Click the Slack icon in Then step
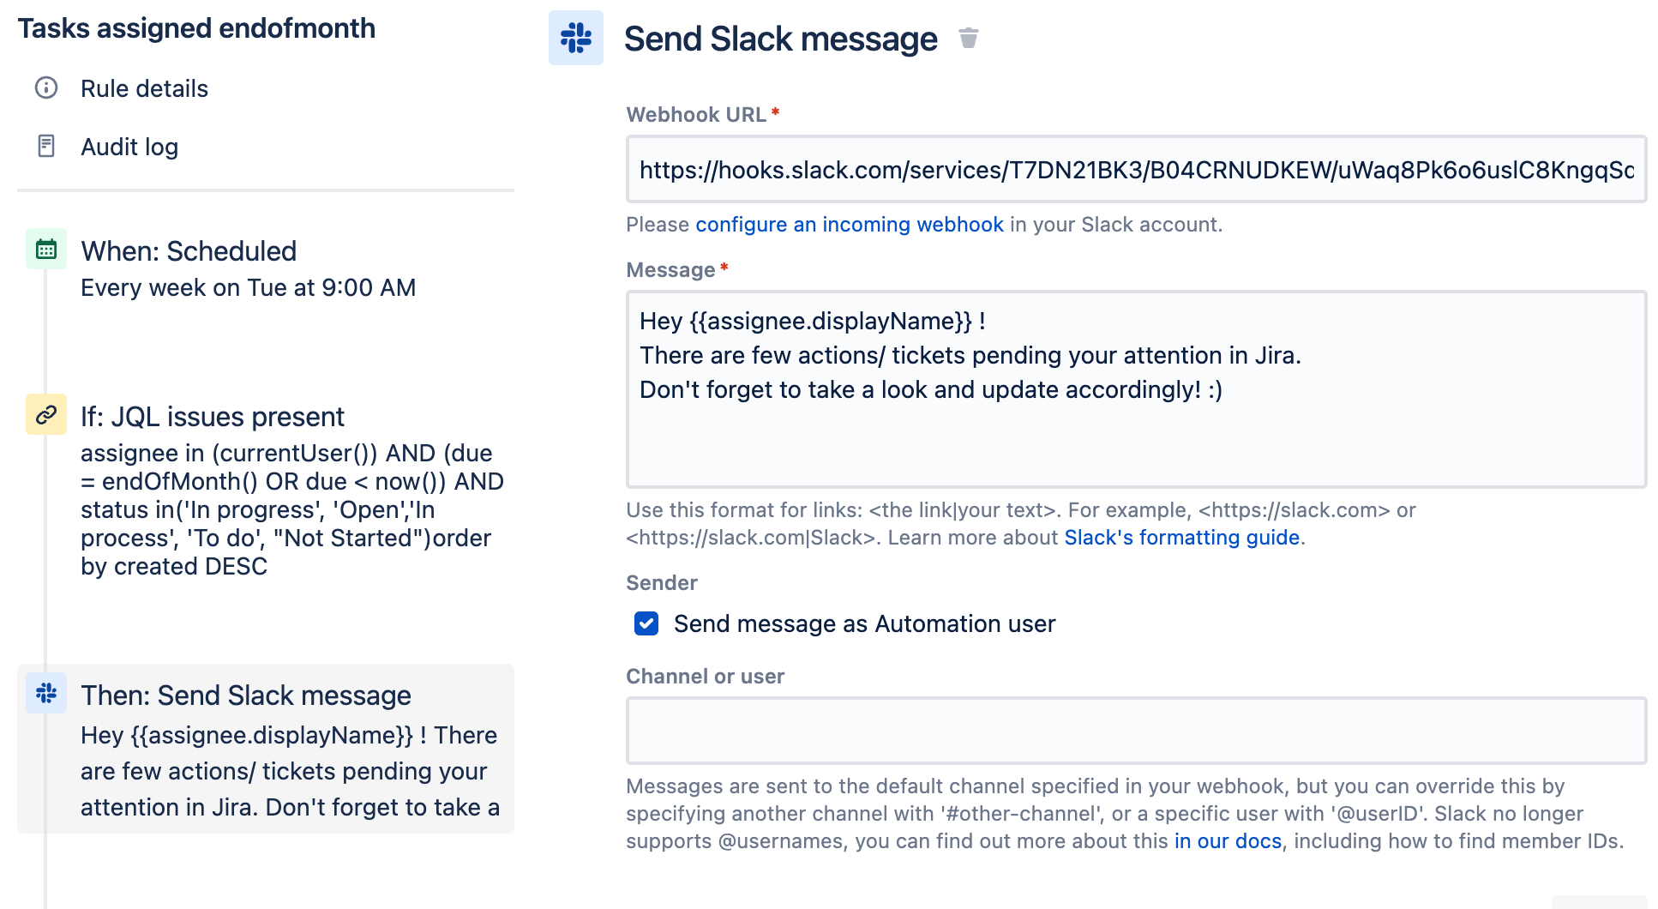Screen dimensions: 1658x909 (46, 693)
